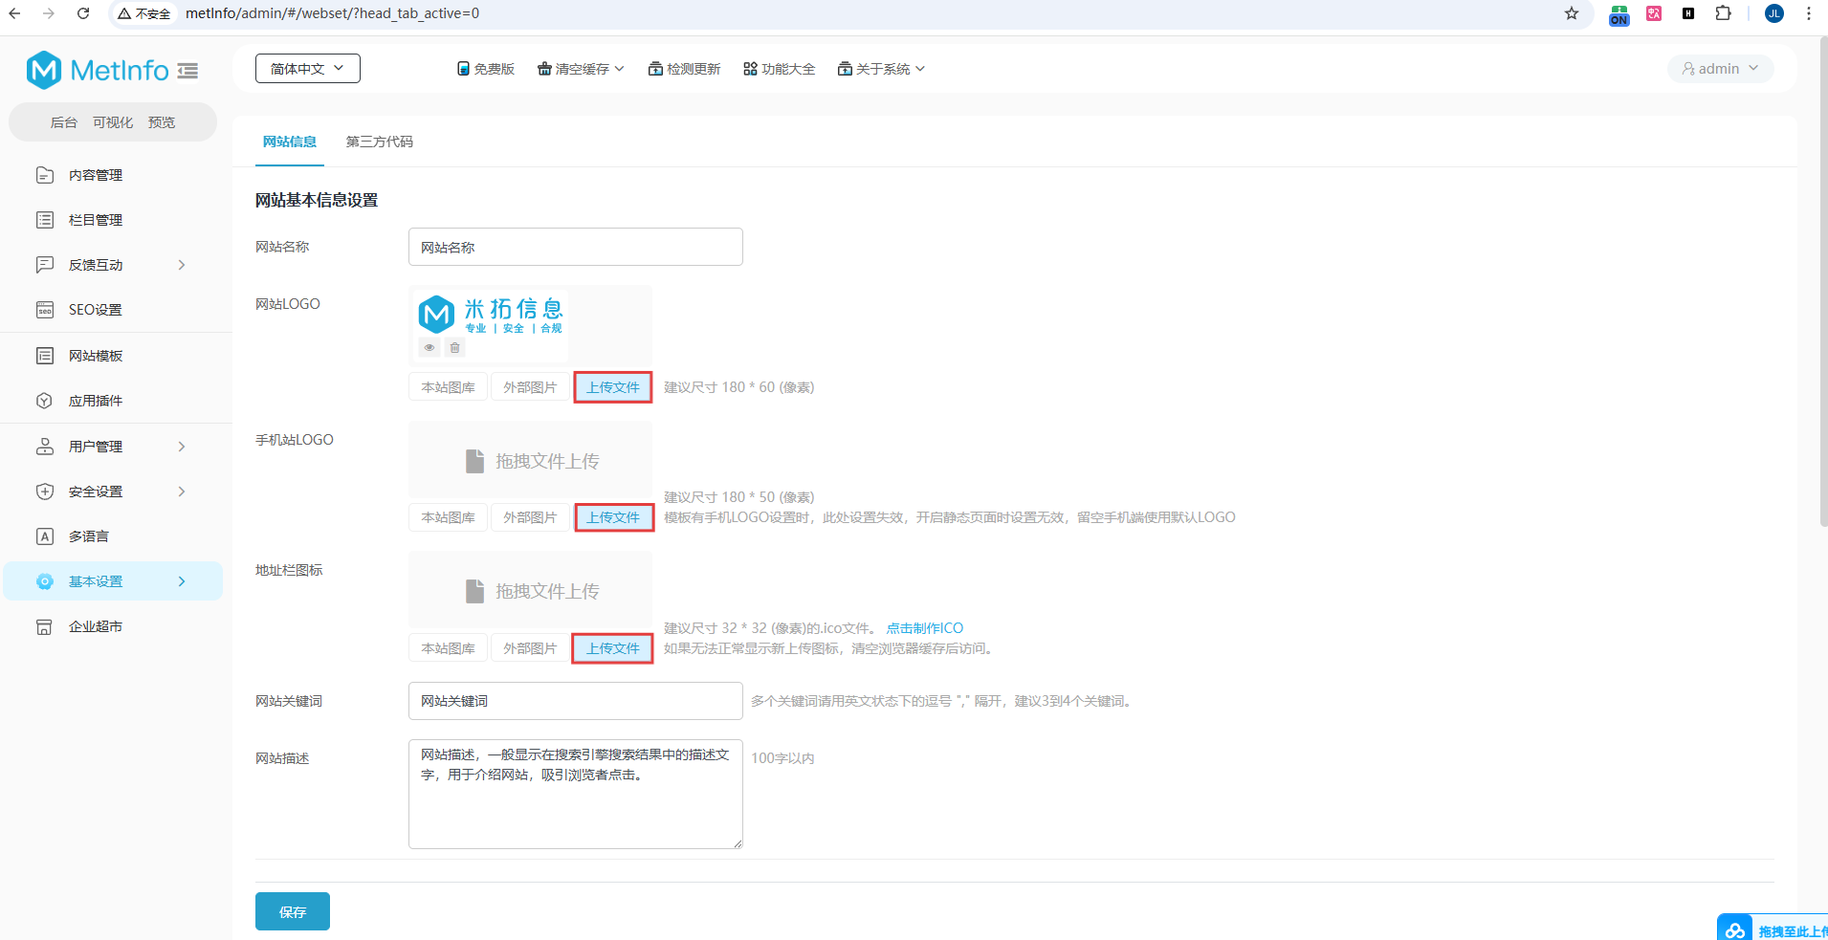The image size is (1828, 940).
Task: Open the browser extensions puzzle icon
Action: coord(1723,13)
